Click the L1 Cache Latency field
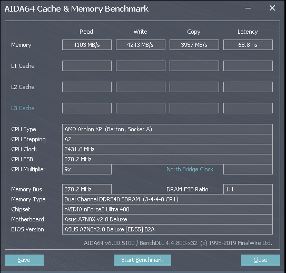This screenshot has width=286, height=273. click(248, 66)
